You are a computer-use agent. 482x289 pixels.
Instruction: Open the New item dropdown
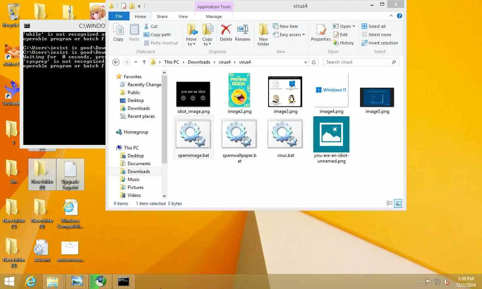point(285,26)
